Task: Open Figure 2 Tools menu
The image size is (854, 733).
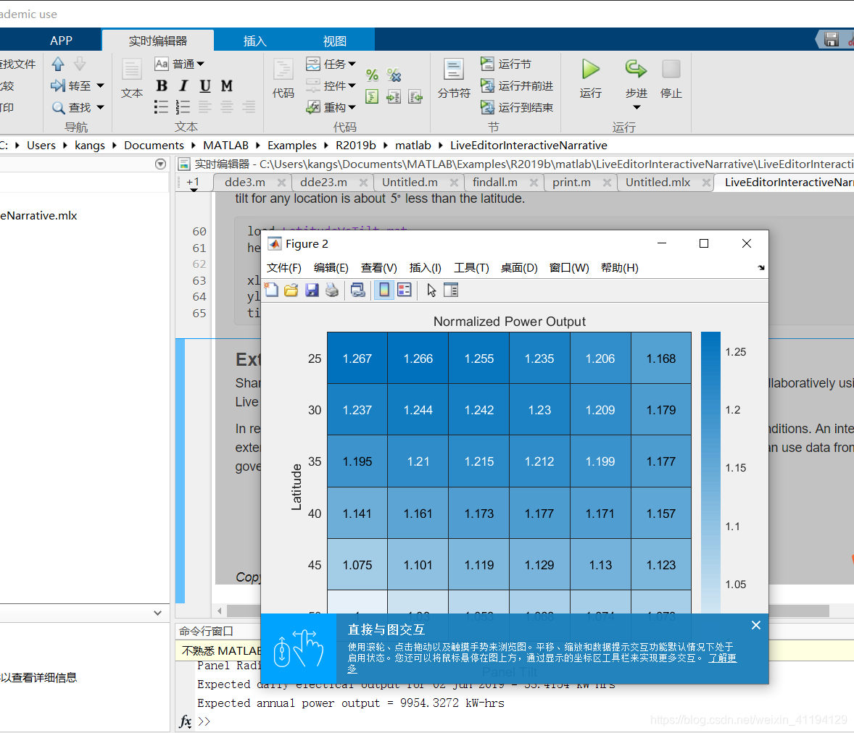Action: pyautogui.click(x=472, y=268)
